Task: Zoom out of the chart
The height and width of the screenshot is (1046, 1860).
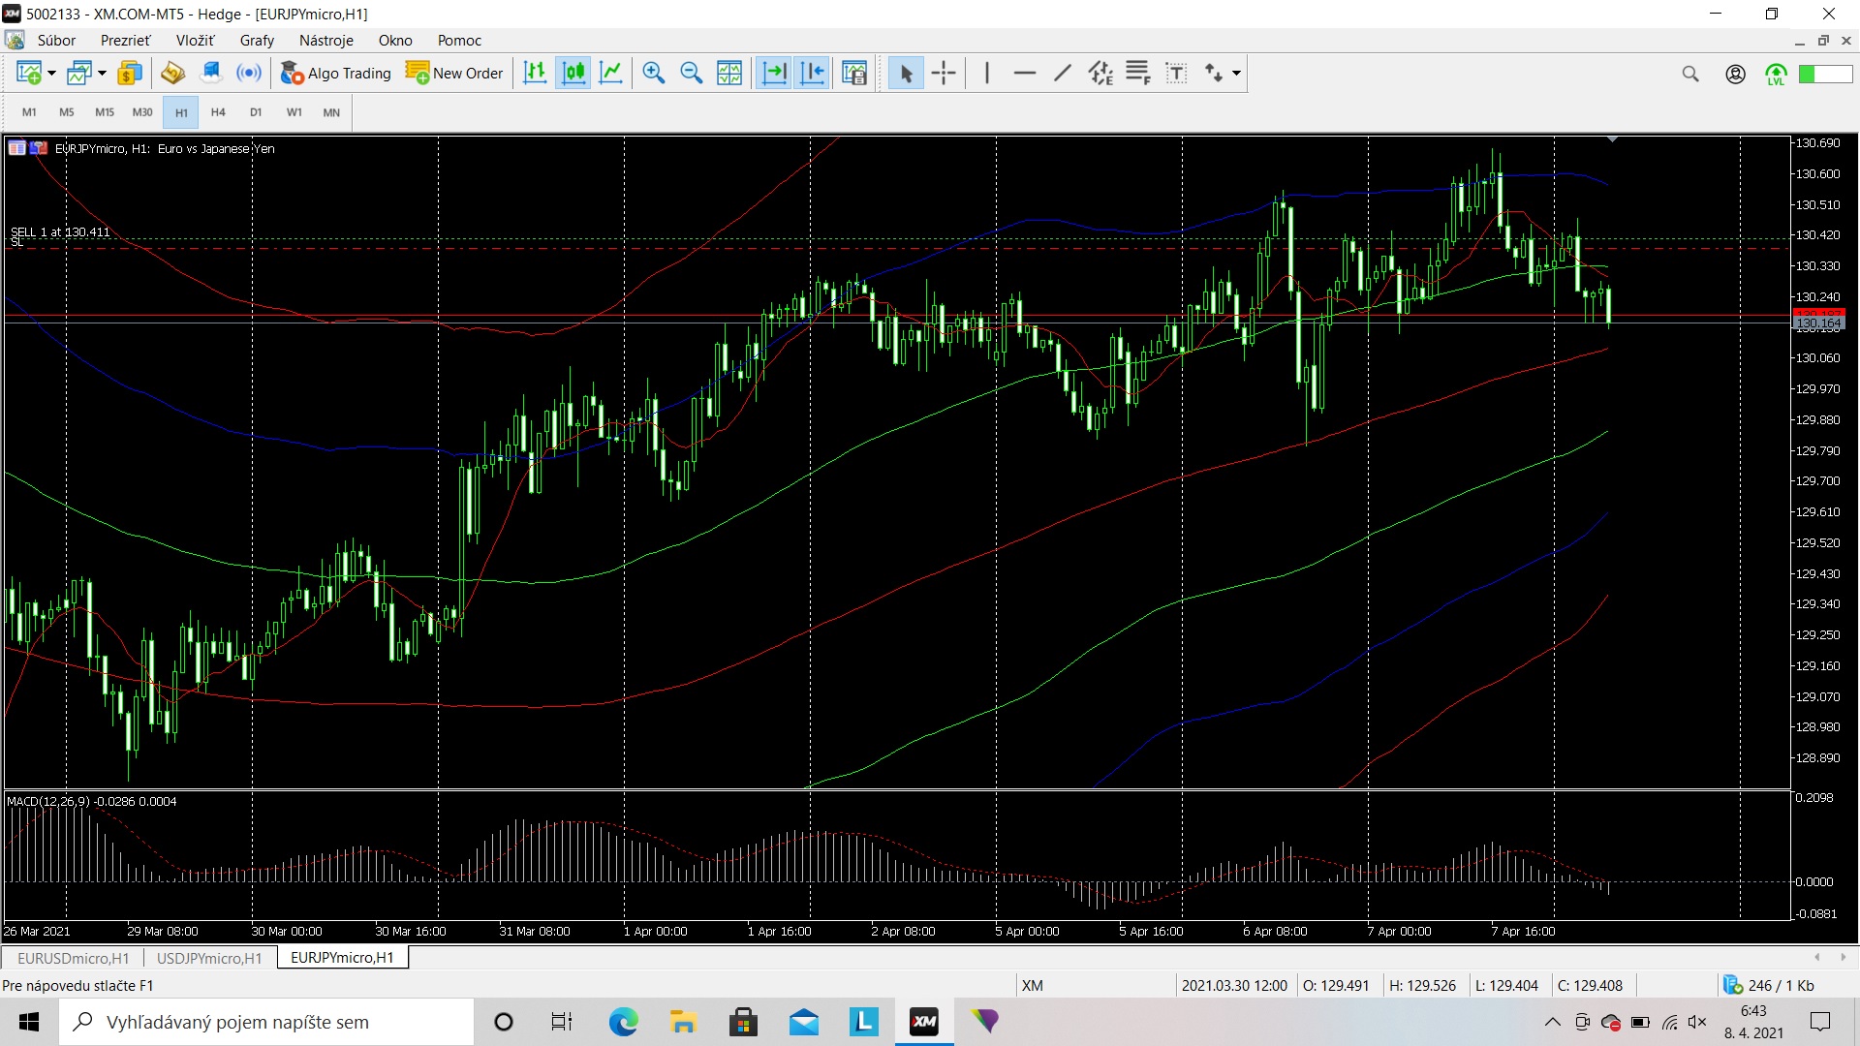Action: pos(692,73)
